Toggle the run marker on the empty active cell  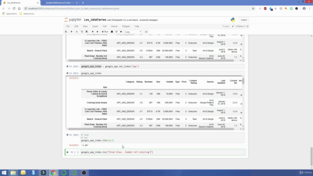(x=67, y=152)
